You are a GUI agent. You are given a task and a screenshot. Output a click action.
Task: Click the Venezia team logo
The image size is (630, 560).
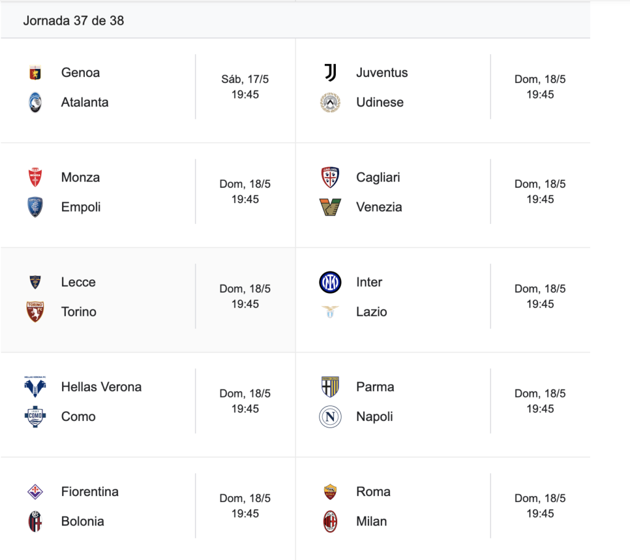(x=330, y=207)
